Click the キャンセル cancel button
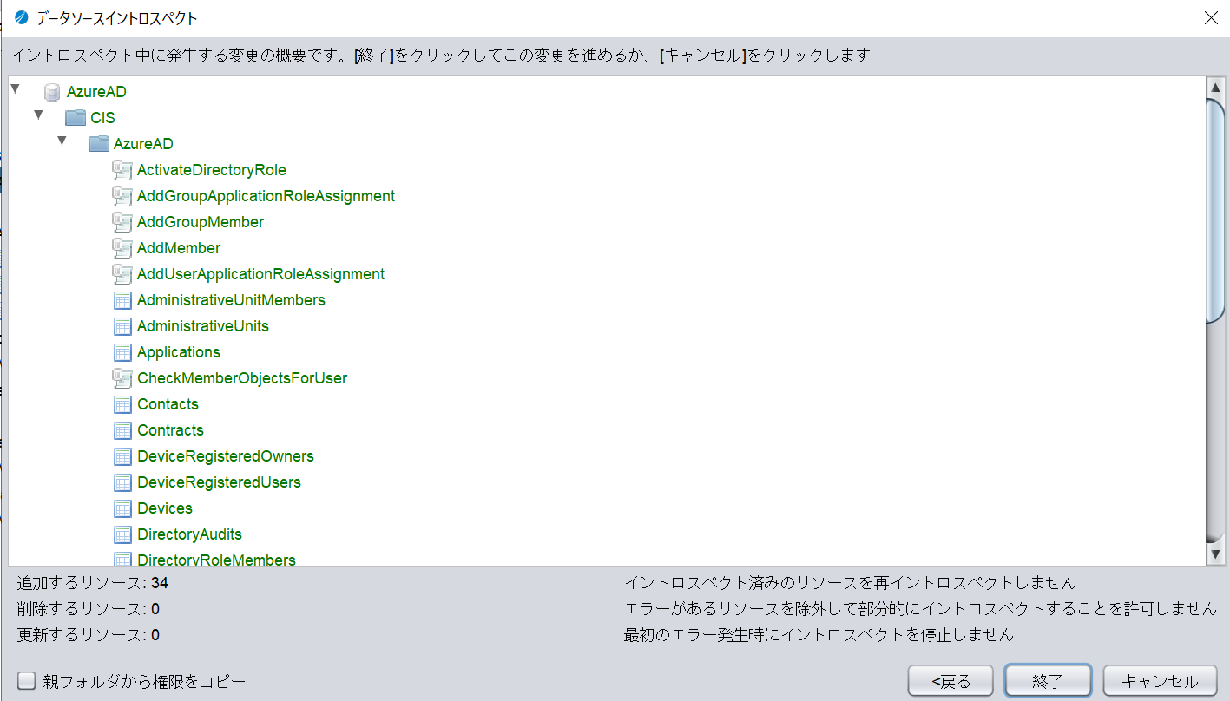Viewport: 1230px width, 701px height. tap(1160, 681)
